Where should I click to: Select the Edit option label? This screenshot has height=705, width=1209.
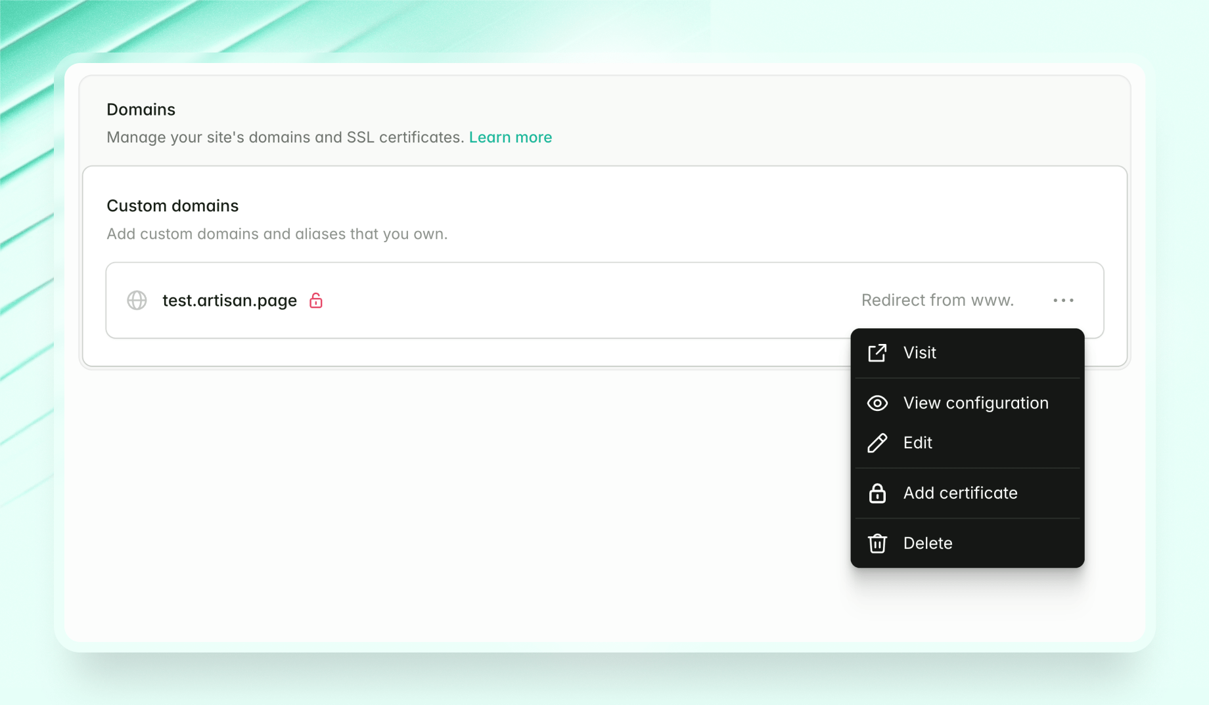pos(917,443)
